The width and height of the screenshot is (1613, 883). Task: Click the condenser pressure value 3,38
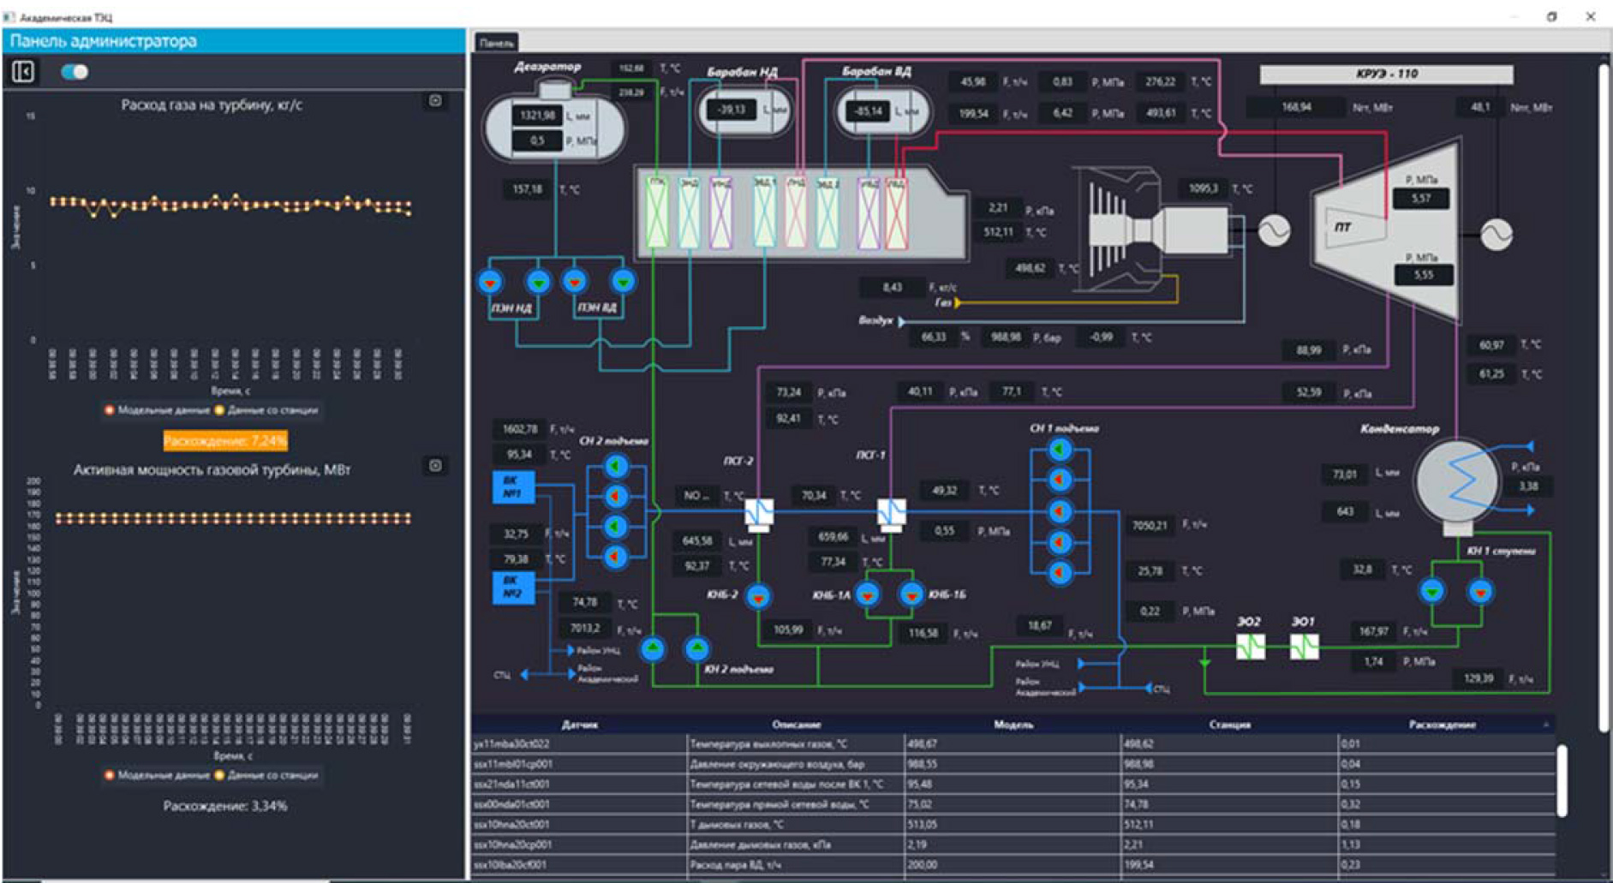(x=1528, y=486)
